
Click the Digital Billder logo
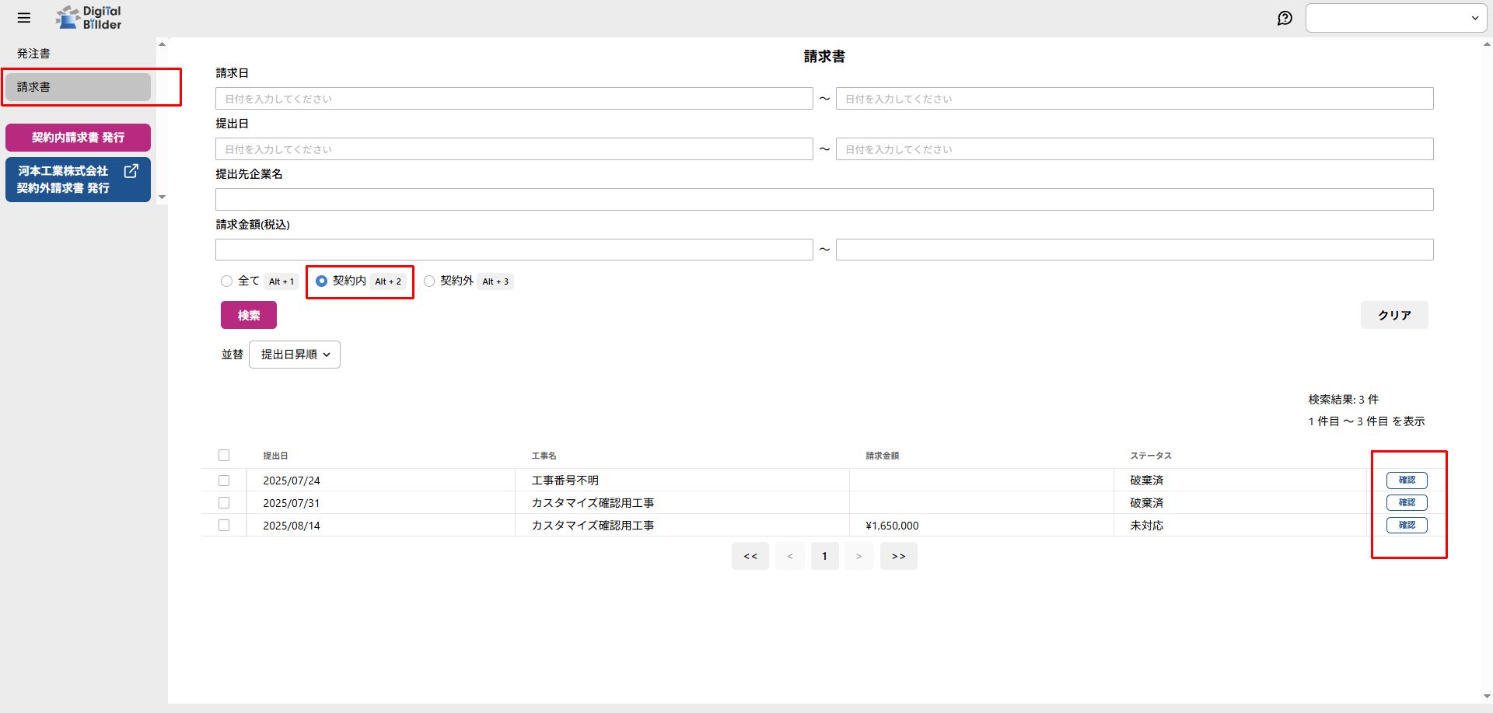point(89,18)
